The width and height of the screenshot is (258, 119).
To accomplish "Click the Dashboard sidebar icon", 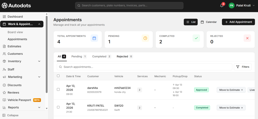I will pos(4,17).
